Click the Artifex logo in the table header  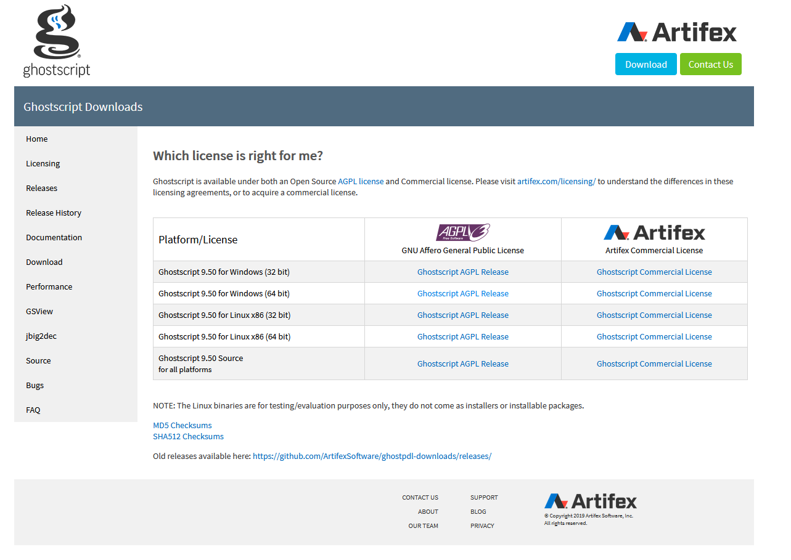click(x=654, y=232)
